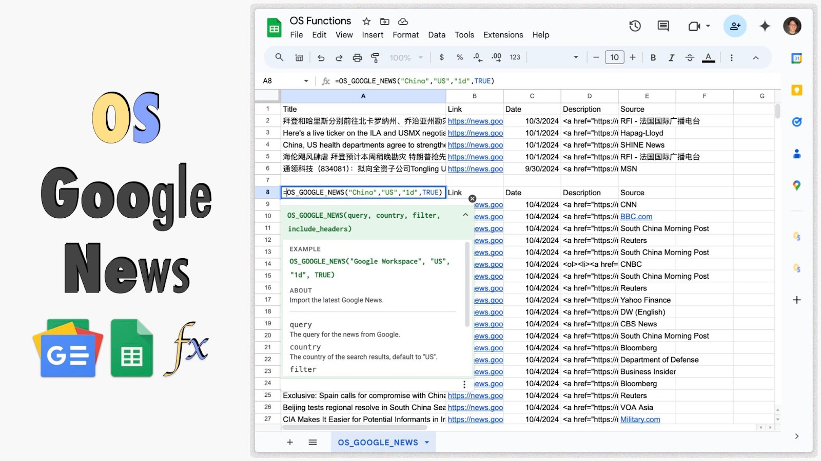Open the Format menu

coord(405,35)
